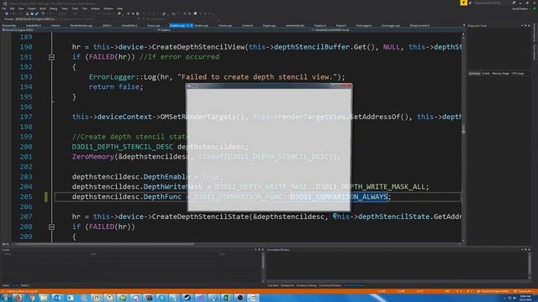Open Steam from the taskbar
This screenshot has height=302, width=538.
click(x=187, y=298)
